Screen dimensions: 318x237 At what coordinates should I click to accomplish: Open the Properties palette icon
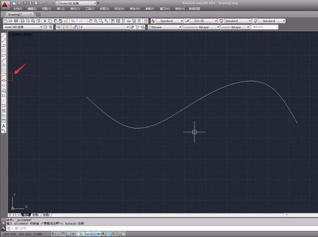point(113,21)
